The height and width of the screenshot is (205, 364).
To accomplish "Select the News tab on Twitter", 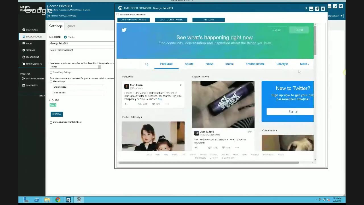I will (x=209, y=64).
